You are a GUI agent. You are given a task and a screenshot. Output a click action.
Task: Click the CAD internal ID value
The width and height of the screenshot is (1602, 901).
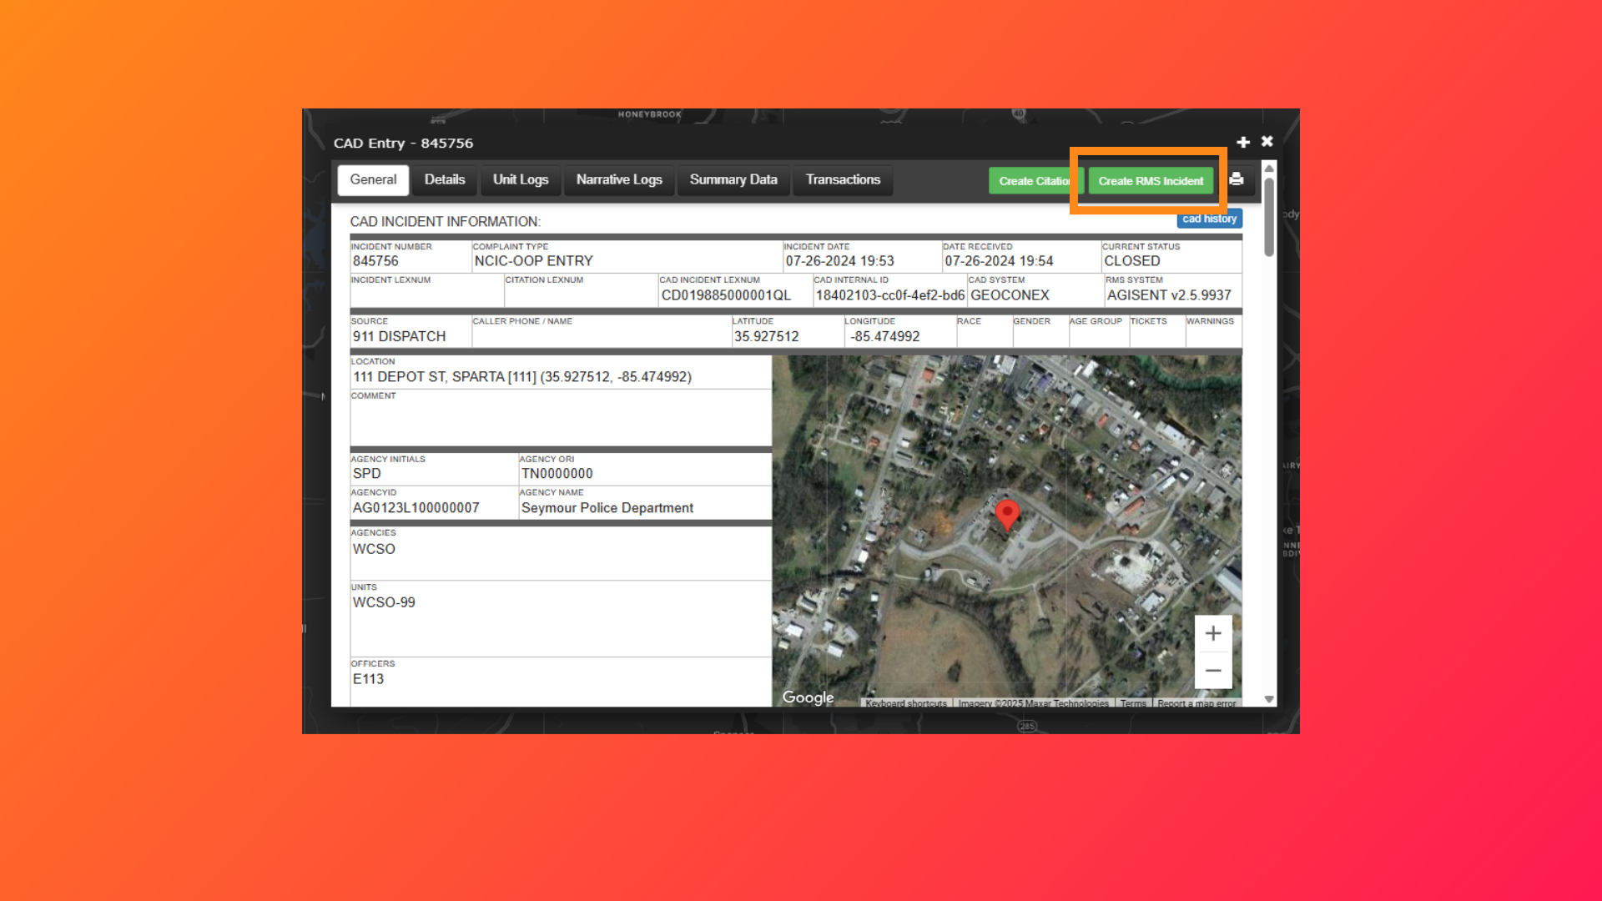[x=890, y=295]
